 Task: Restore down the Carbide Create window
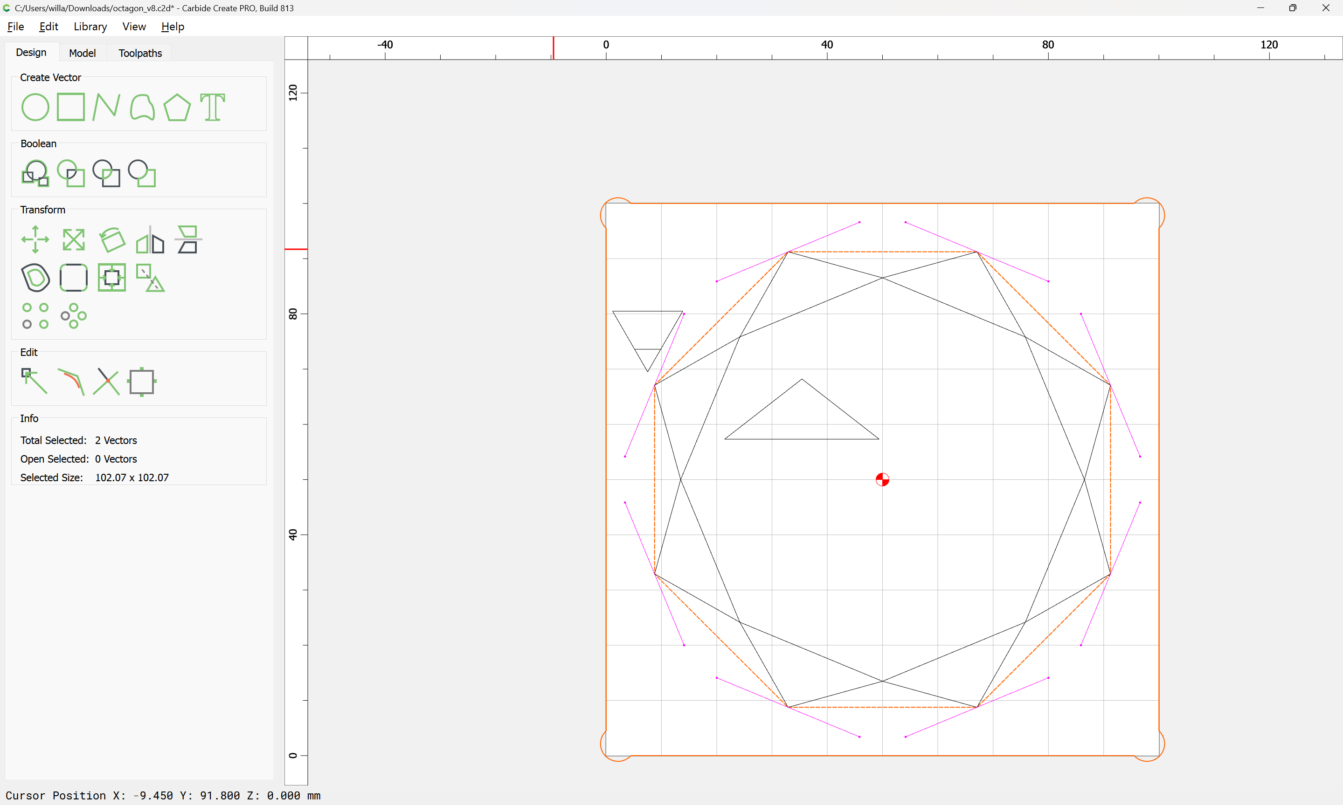(1293, 7)
